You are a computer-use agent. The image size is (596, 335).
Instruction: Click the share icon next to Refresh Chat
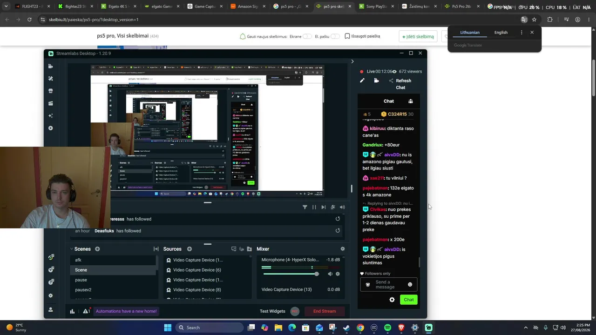click(x=391, y=81)
